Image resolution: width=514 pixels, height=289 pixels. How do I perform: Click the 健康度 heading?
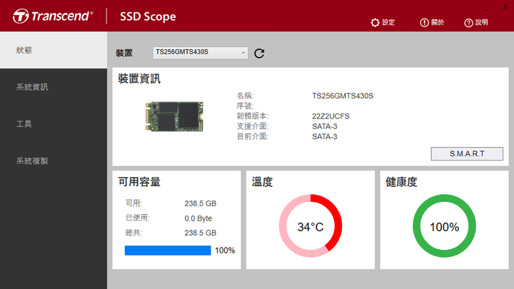click(401, 182)
